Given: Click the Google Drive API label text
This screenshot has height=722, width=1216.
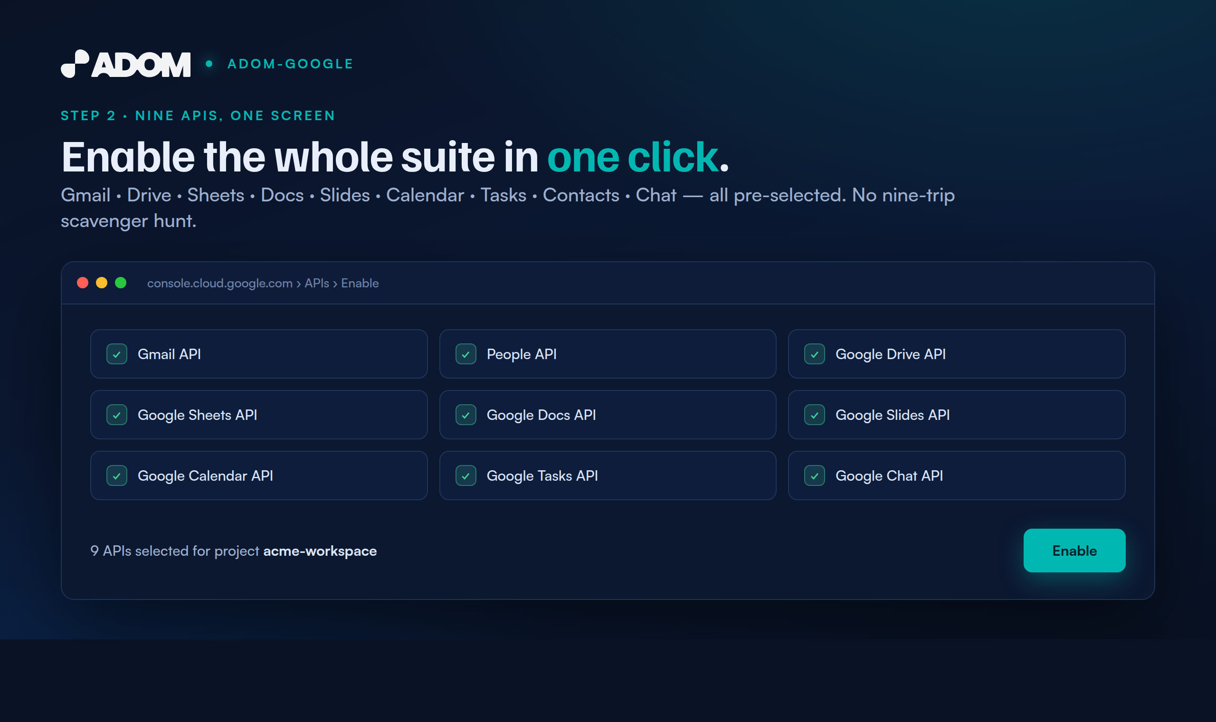Looking at the screenshot, I should pyautogui.click(x=890, y=354).
